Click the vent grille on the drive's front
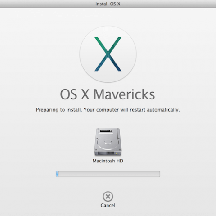Screen dimensions: 216x216 pos(110,153)
